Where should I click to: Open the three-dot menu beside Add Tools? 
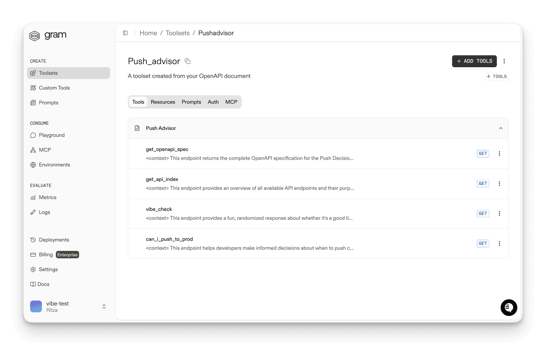[x=504, y=61]
